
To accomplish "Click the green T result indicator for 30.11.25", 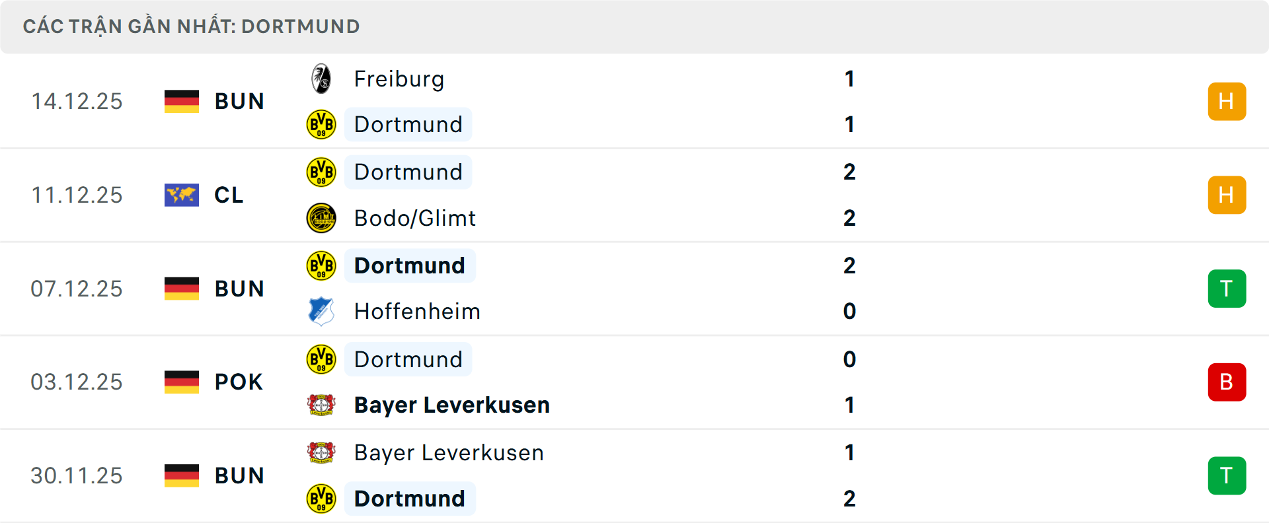I will 1227,475.
